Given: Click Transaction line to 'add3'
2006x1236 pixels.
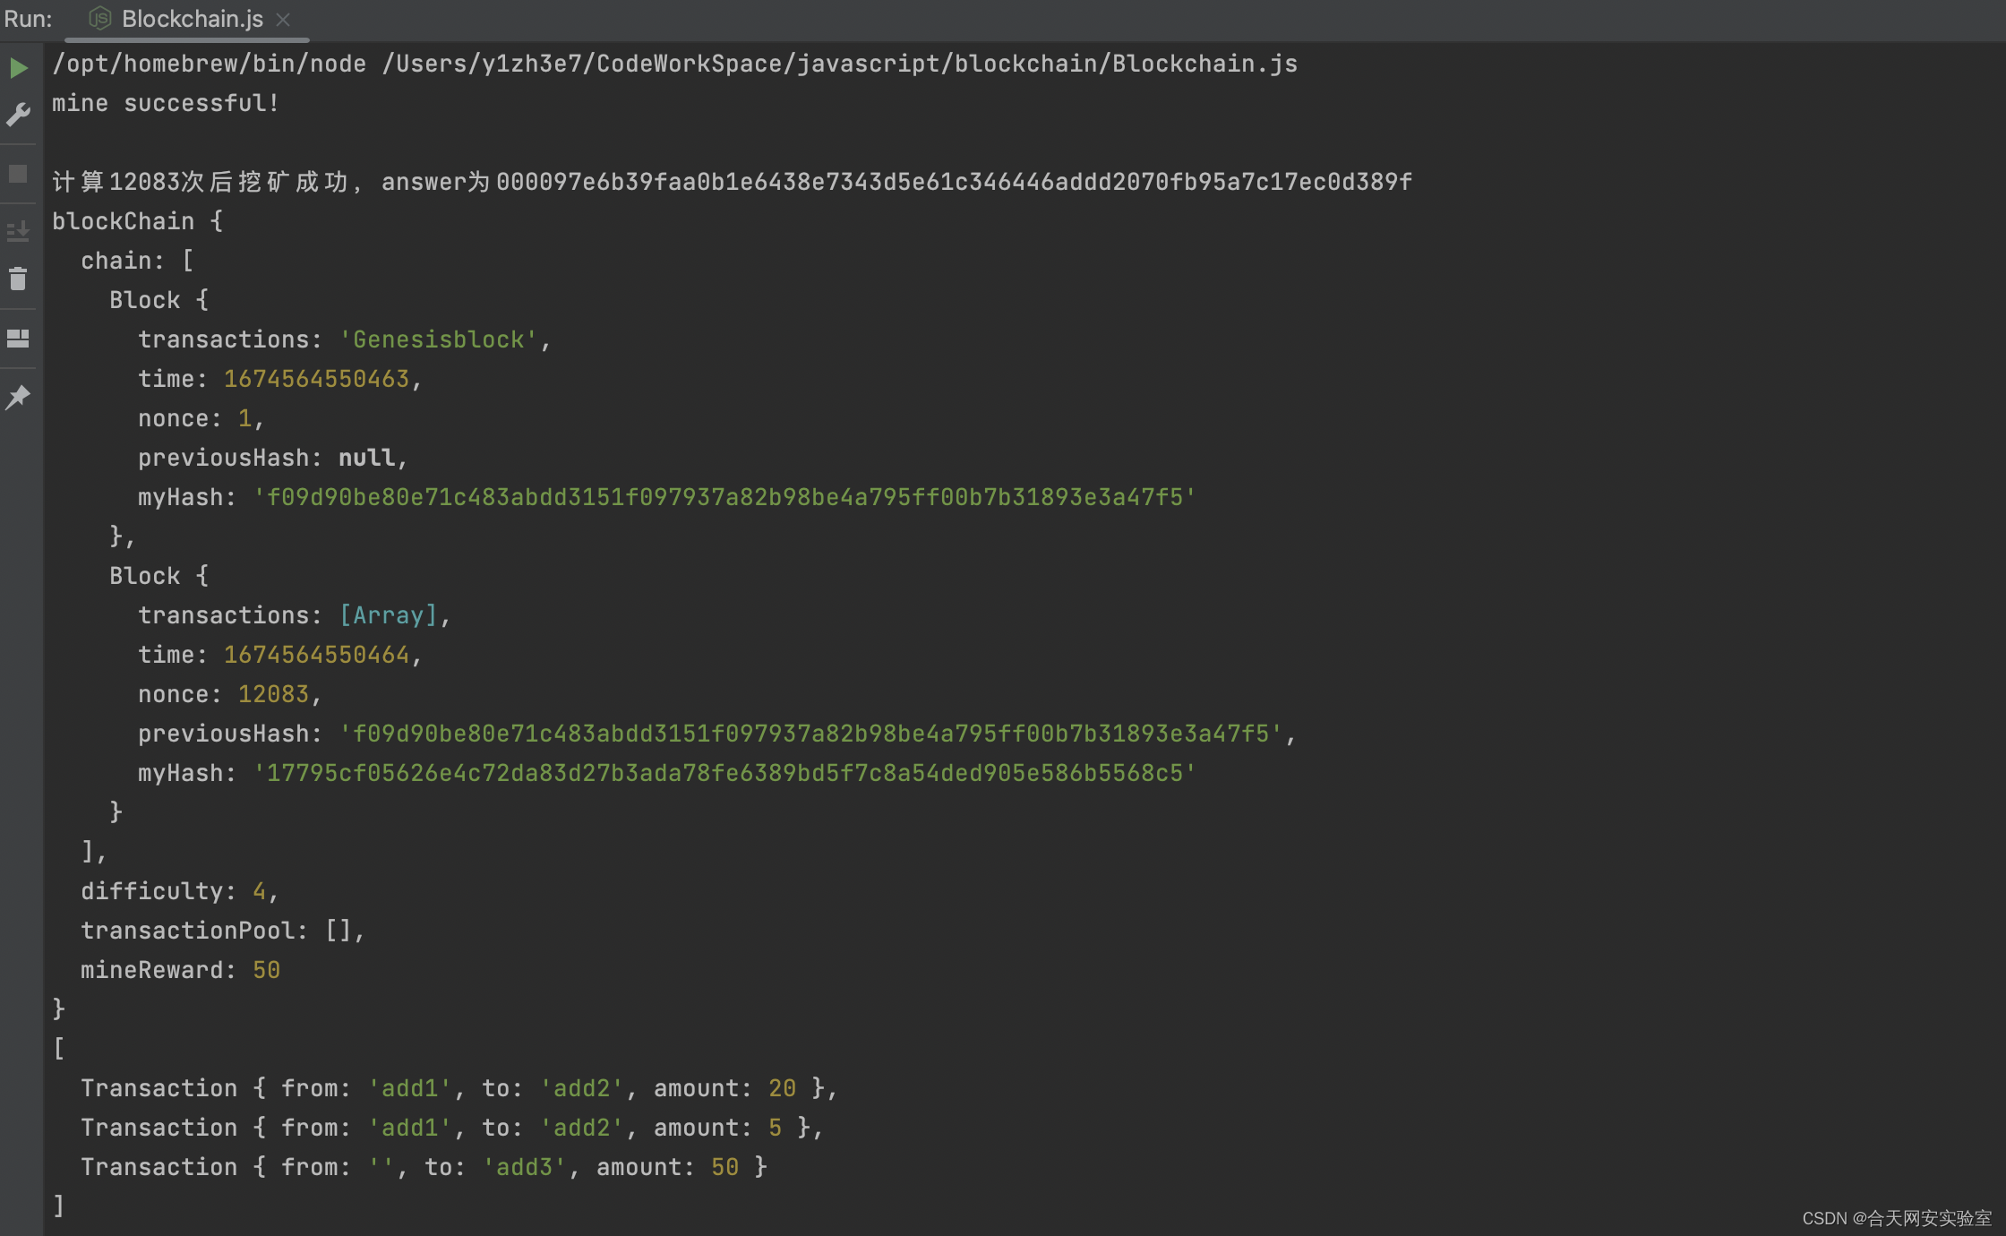Looking at the screenshot, I should click(424, 1167).
